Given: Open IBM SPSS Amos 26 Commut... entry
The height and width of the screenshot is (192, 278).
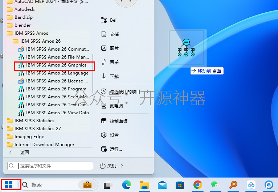Looking at the screenshot, I should pyautogui.click(x=54, y=49).
